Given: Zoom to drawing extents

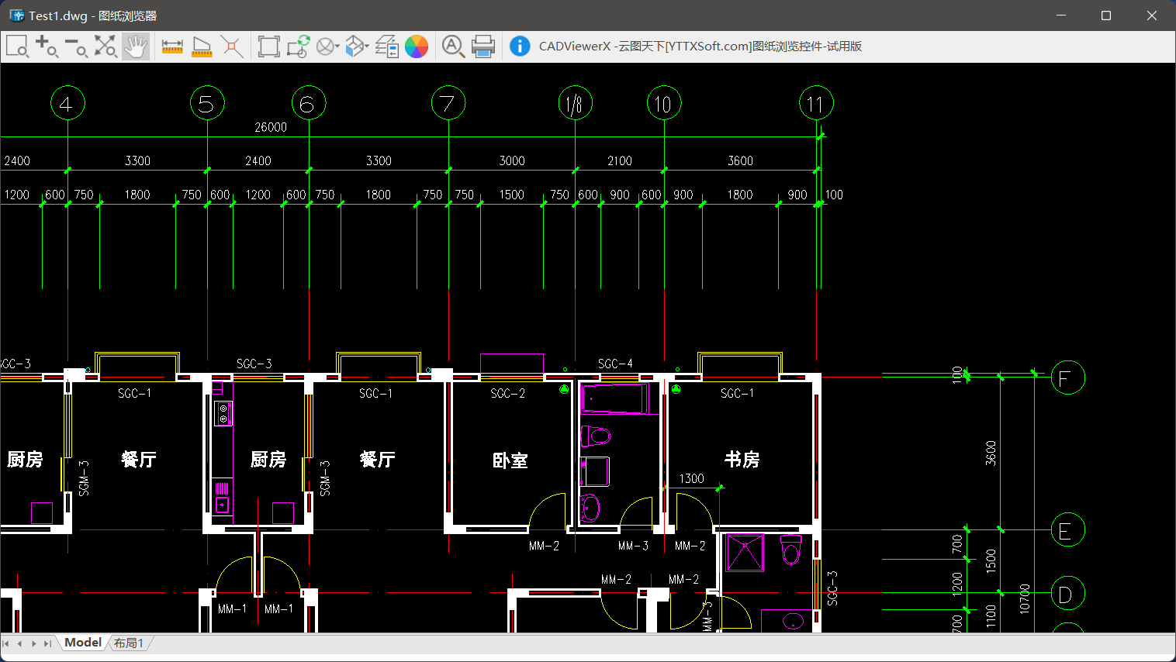Looking at the screenshot, I should click(x=105, y=47).
